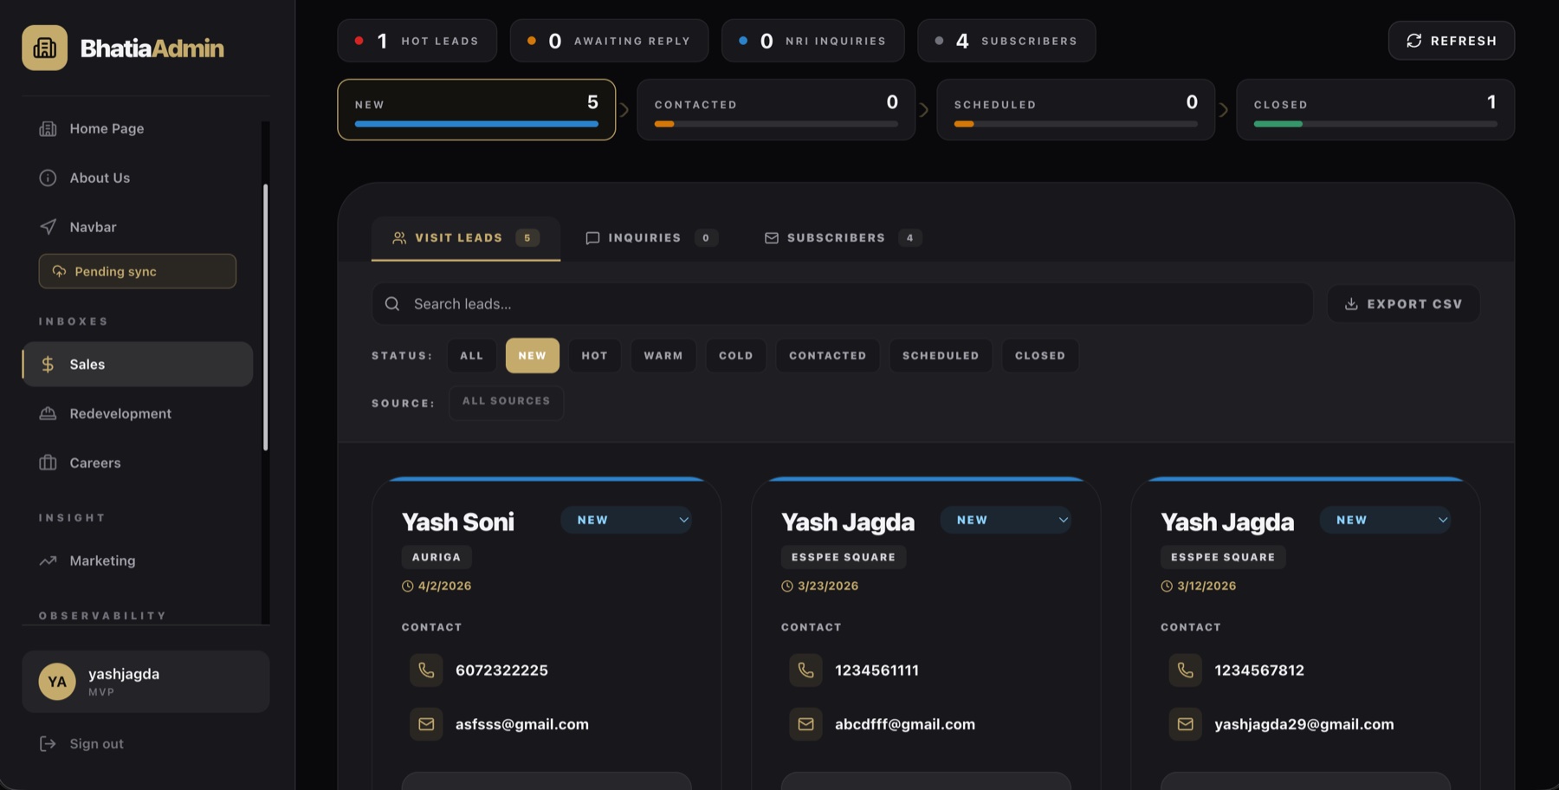Filter status by Warm

[663, 355]
